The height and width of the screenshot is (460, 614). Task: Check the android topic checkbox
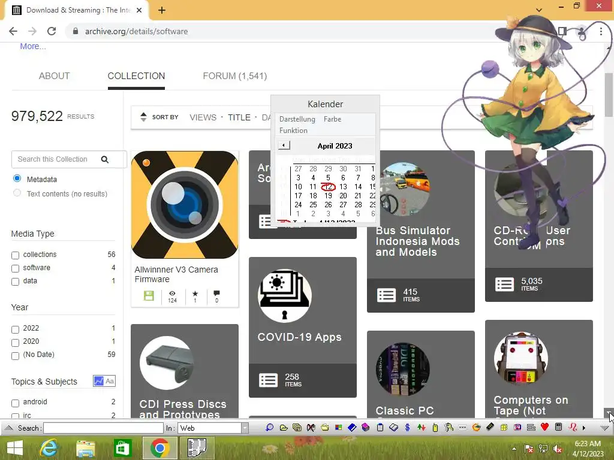pyautogui.click(x=15, y=403)
